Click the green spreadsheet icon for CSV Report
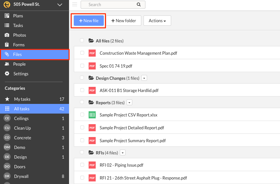The image size is (280, 184). (92, 115)
